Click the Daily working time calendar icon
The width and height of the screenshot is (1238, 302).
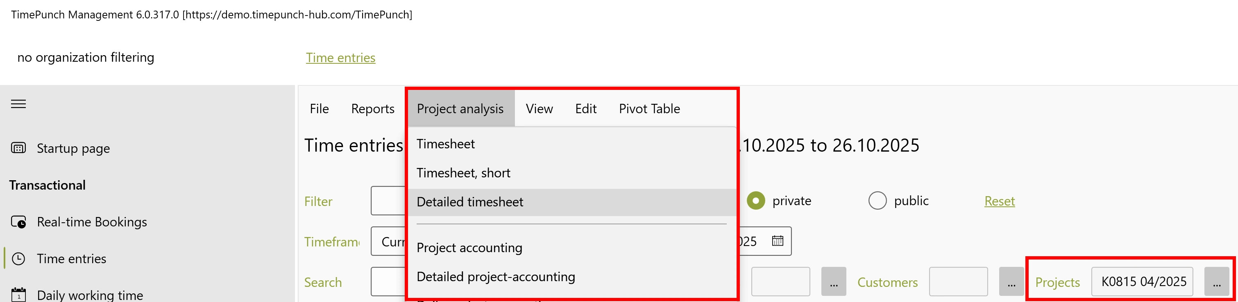pos(18,295)
